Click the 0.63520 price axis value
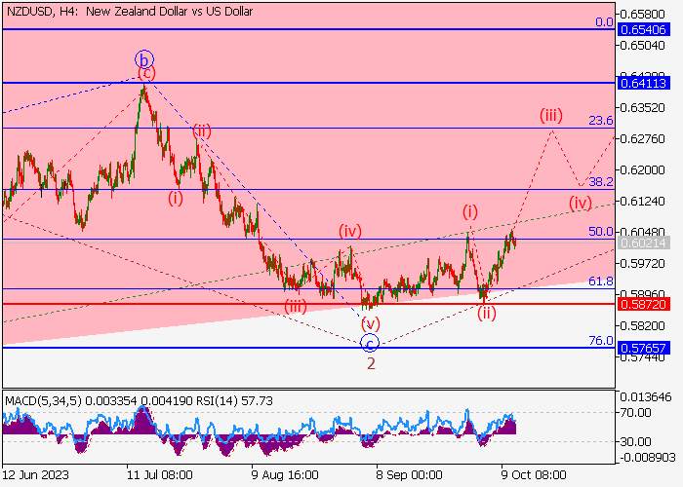The height and width of the screenshot is (487, 683). [642, 108]
